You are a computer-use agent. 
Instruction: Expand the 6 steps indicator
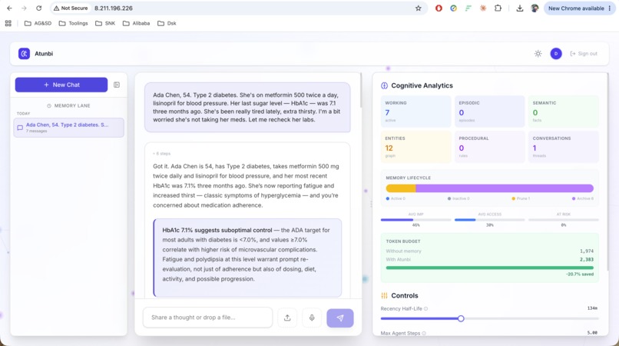point(162,154)
